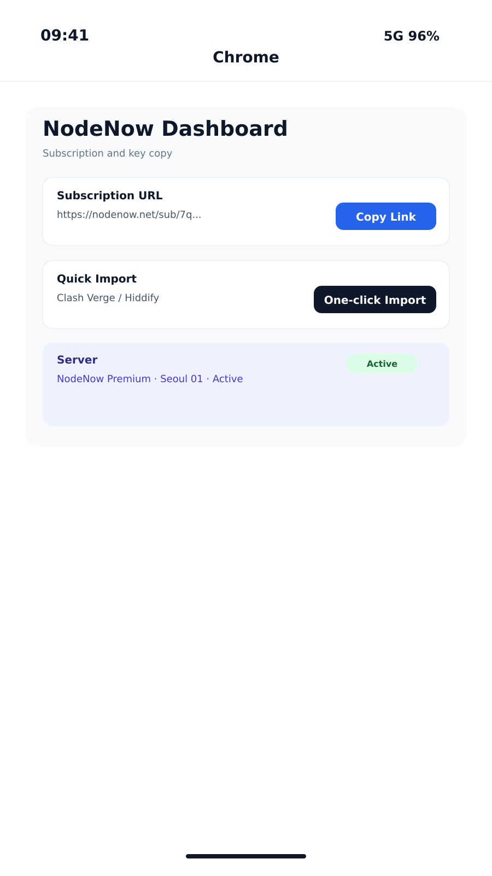Image resolution: width=492 pixels, height=876 pixels.
Task: Select the Server heading
Action: tap(77, 360)
